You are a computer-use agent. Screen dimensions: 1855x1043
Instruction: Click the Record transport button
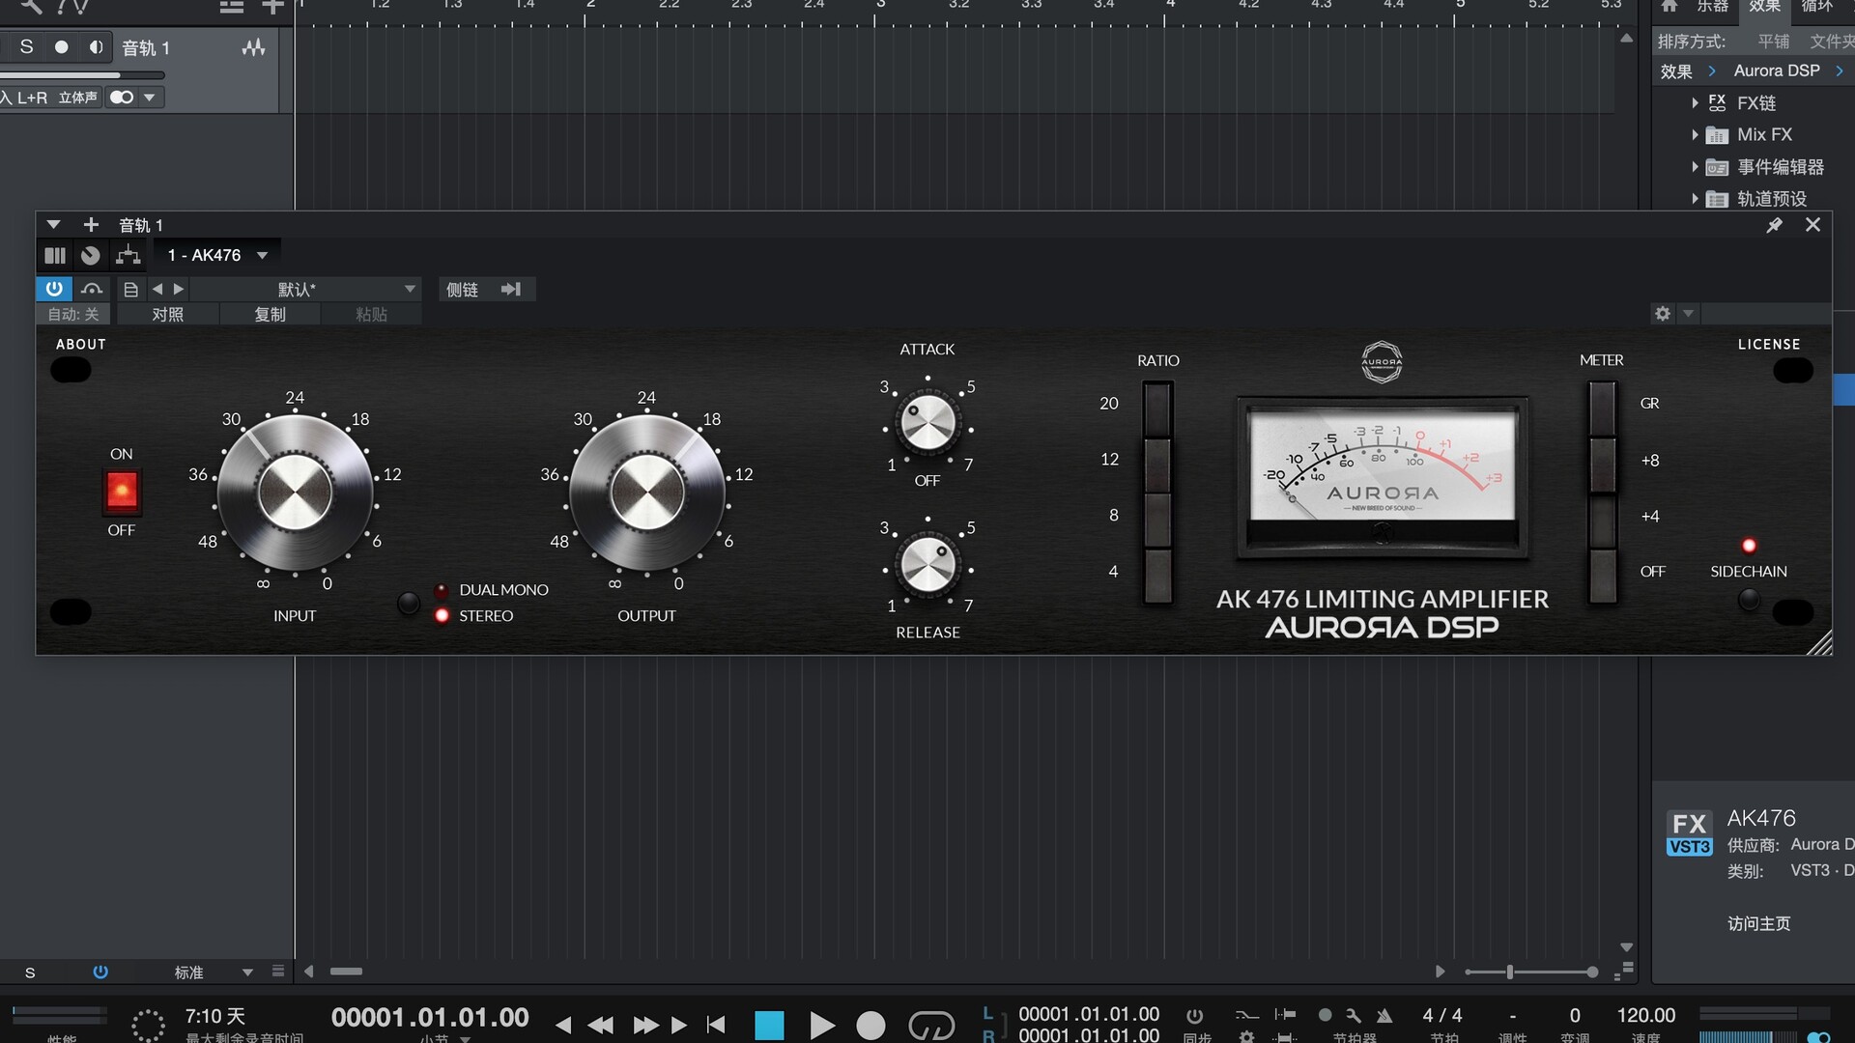(870, 1026)
